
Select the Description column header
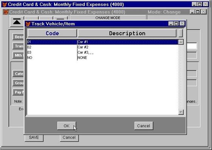(127, 33)
